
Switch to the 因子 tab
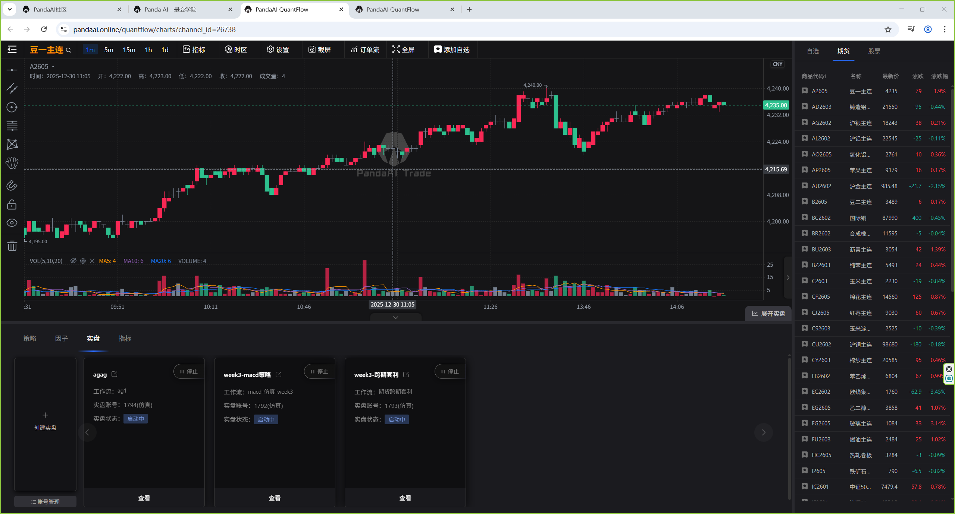pyautogui.click(x=62, y=338)
